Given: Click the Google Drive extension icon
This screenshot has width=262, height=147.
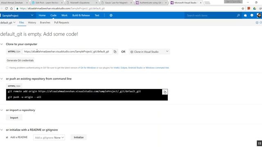Looking at the screenshot, I should (255, 8).
